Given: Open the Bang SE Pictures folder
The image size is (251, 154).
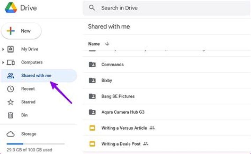Looking at the screenshot, I should 118,96.
